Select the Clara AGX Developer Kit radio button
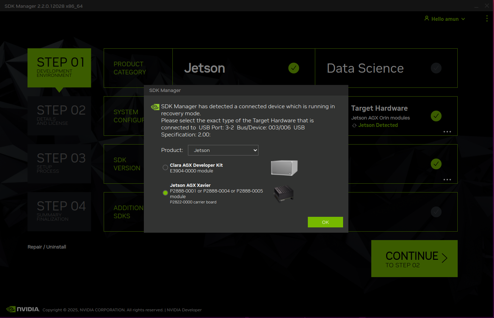The width and height of the screenshot is (494, 318). 165,167
